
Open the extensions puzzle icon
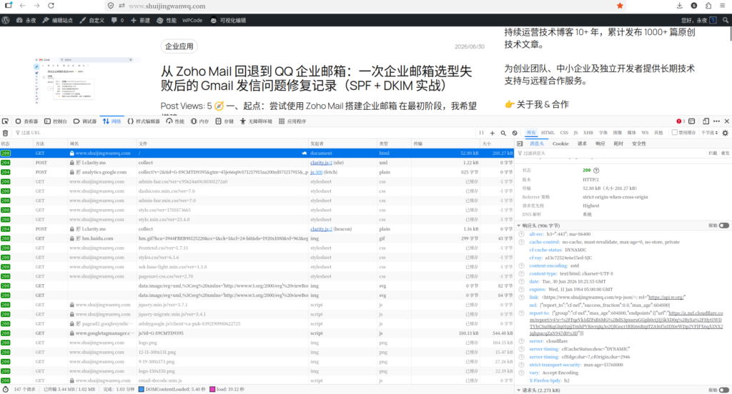tap(708, 6)
